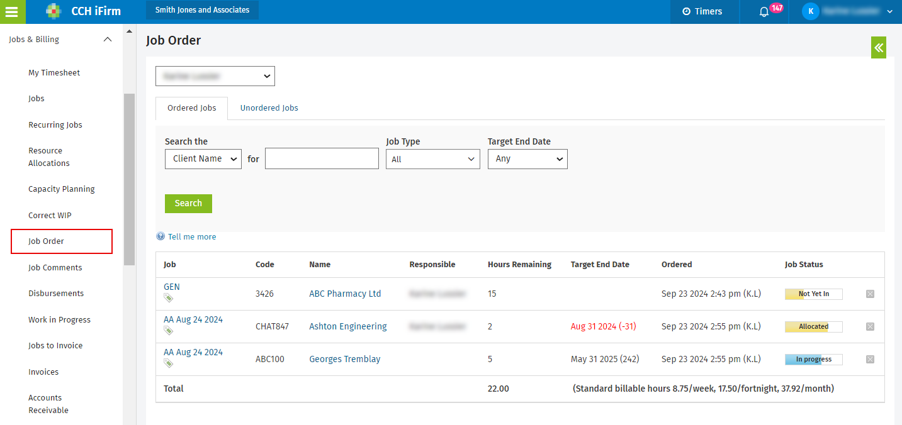This screenshot has height=425, width=902.
Task: Remove Ashton Engineering row with X icon
Action: coord(870,326)
